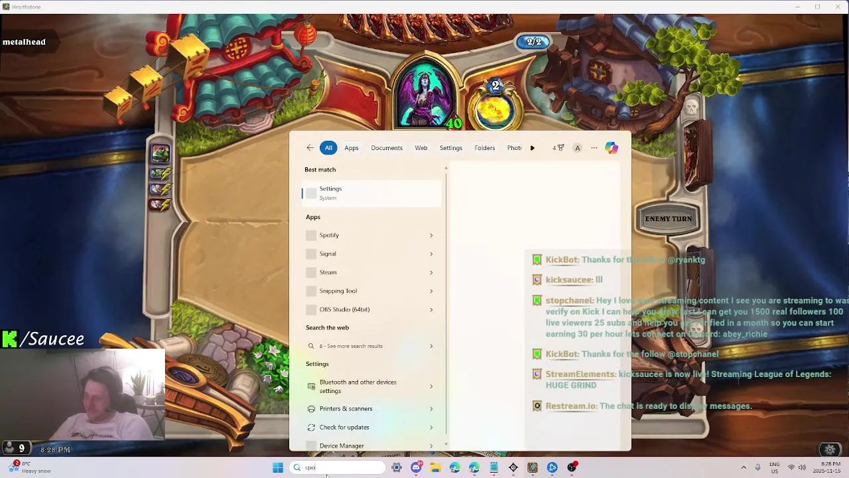
Task: Expand the Spotify result chevron
Action: coord(431,235)
